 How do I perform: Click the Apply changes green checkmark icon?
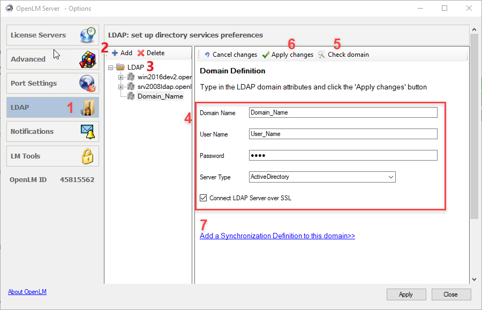point(265,54)
